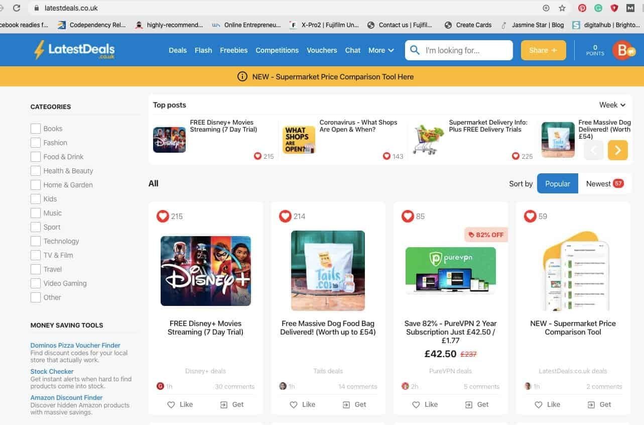Click padlock icon in address bar
This screenshot has height=425, width=644.
(36, 8)
